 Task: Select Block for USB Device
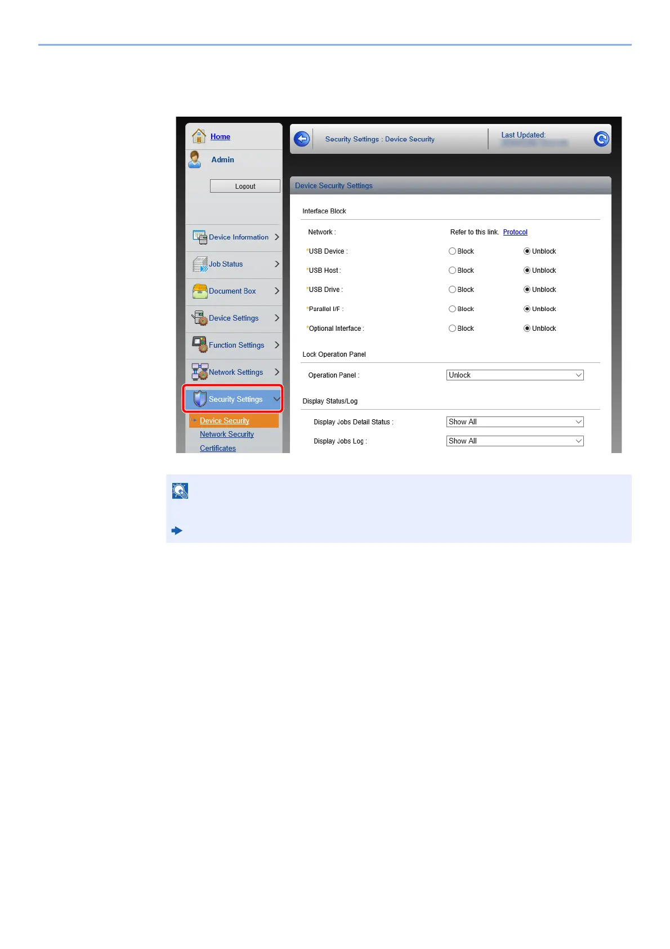click(x=452, y=251)
